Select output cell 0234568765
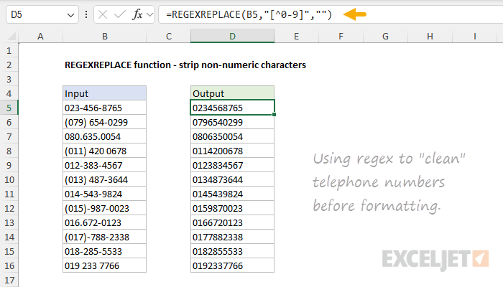503x287 pixels. coord(233,108)
